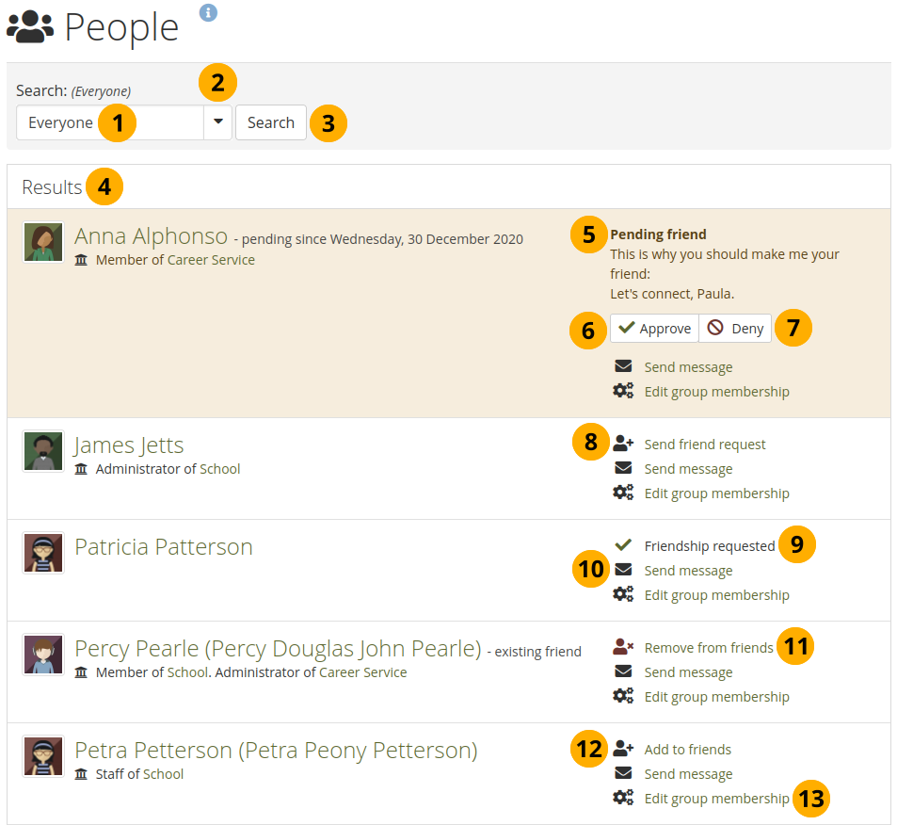Click the gears icon in James Jetts row
The image size is (897, 825).
(623, 493)
